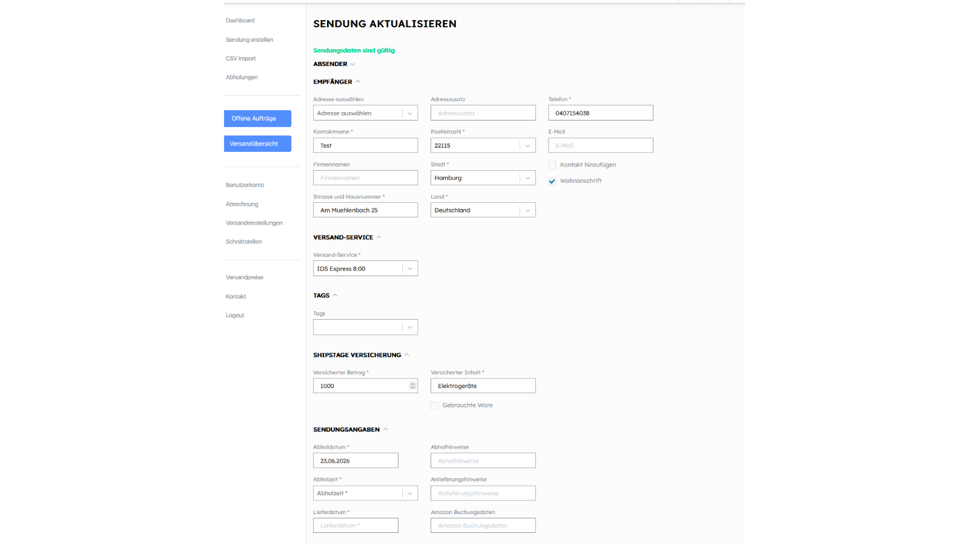Screen dimensions: 969x545
Task: Click the Versandübersicht button
Action: click(257, 144)
